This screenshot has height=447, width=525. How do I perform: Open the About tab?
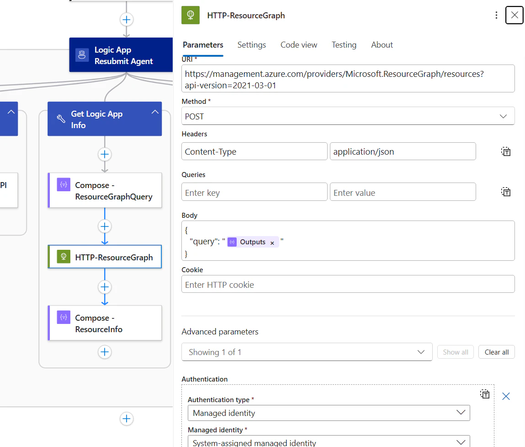tap(382, 45)
